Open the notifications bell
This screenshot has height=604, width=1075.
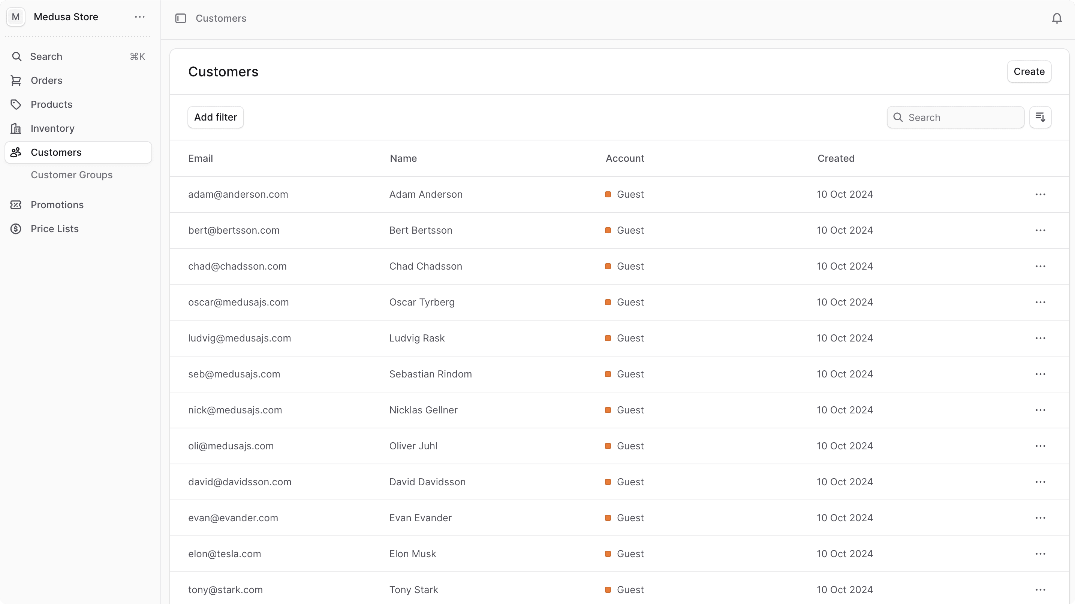(1056, 18)
